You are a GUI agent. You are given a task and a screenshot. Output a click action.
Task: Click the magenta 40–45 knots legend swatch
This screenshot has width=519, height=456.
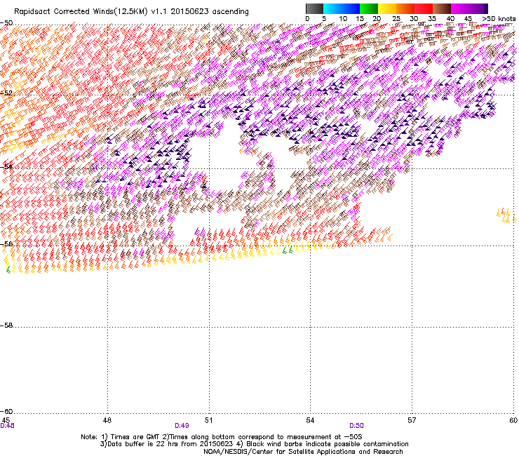coord(460,8)
